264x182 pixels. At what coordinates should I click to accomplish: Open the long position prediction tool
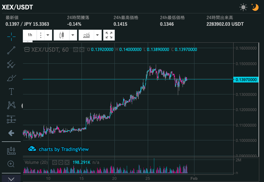[11, 119]
